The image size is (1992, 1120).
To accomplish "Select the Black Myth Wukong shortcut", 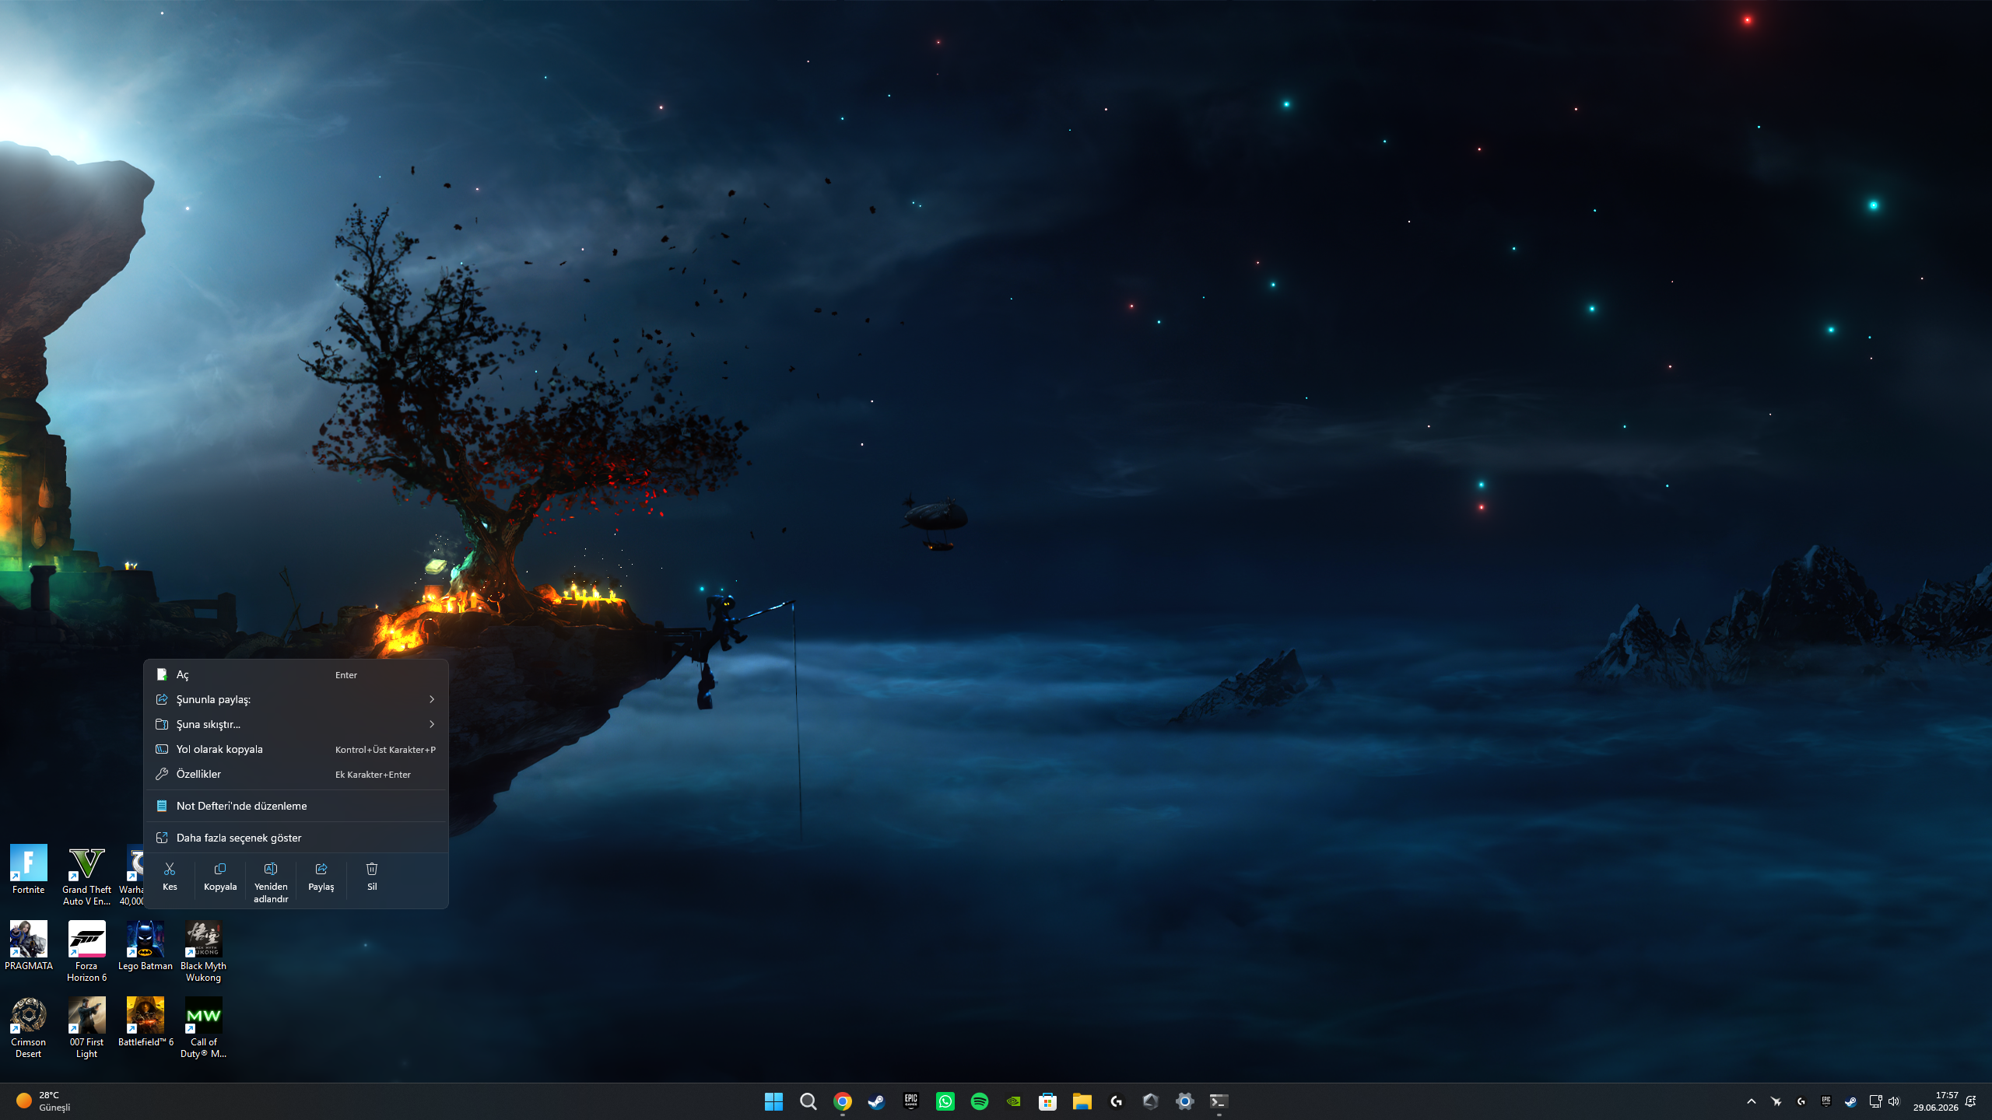I will 204,952.
